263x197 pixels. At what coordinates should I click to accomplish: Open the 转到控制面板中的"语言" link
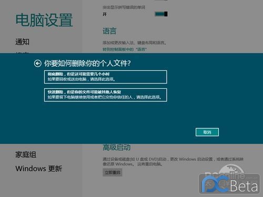(x=125, y=49)
